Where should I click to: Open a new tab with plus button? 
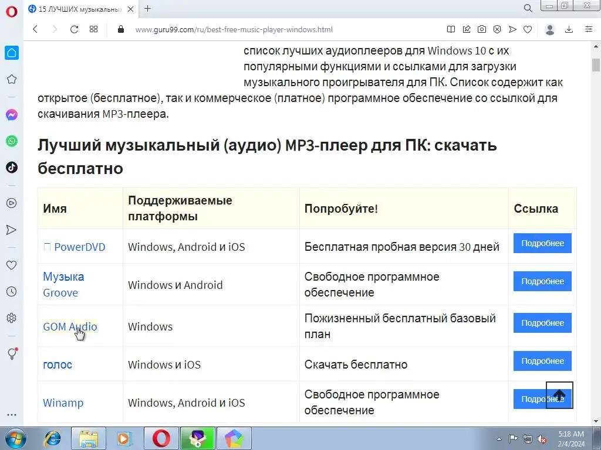click(147, 9)
